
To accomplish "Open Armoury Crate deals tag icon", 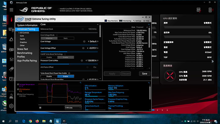I will [x=11, y=69].
